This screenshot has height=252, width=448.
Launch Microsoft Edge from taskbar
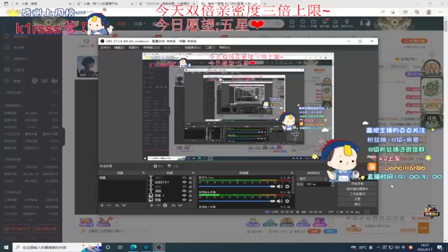coord(133,247)
